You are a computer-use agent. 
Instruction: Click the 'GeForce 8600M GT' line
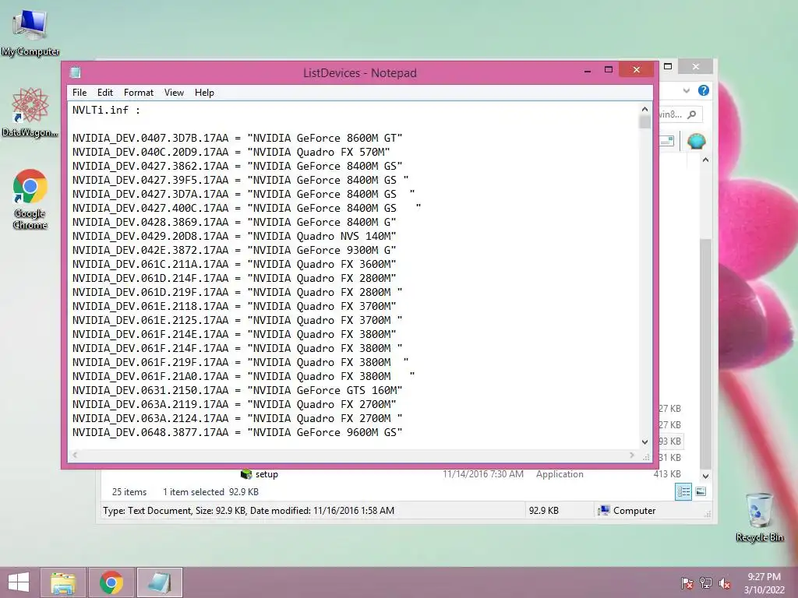point(237,139)
